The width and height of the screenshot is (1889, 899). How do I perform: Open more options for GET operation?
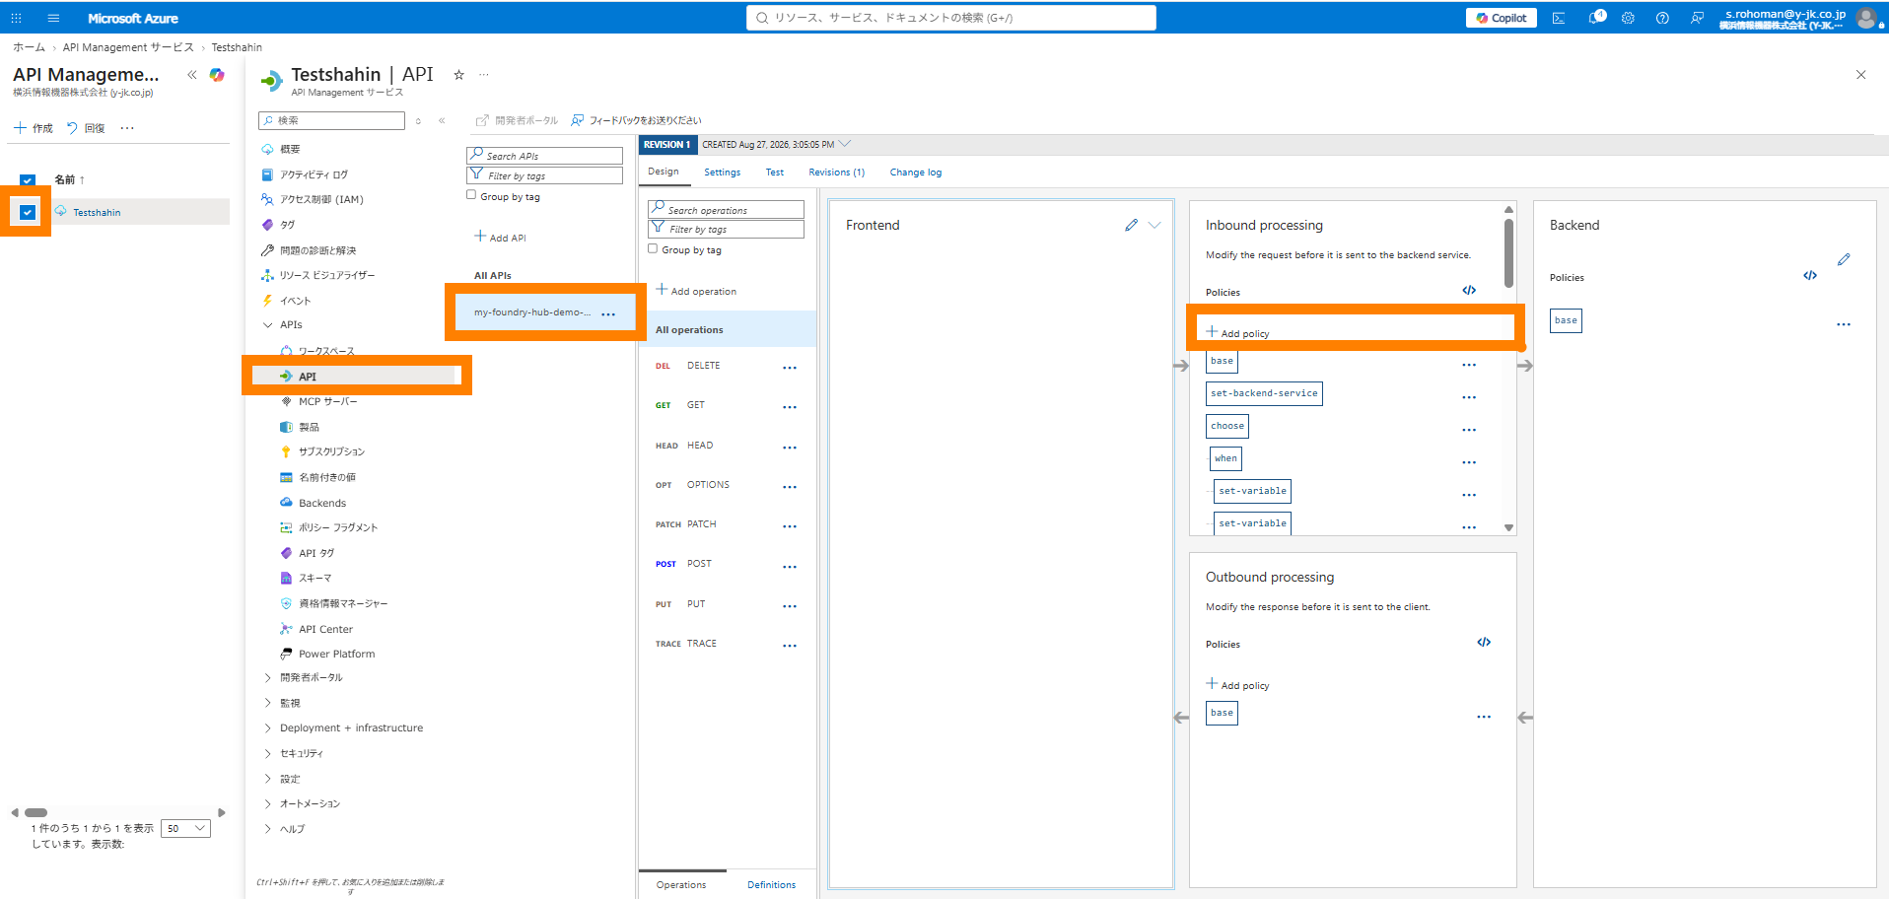point(790,407)
